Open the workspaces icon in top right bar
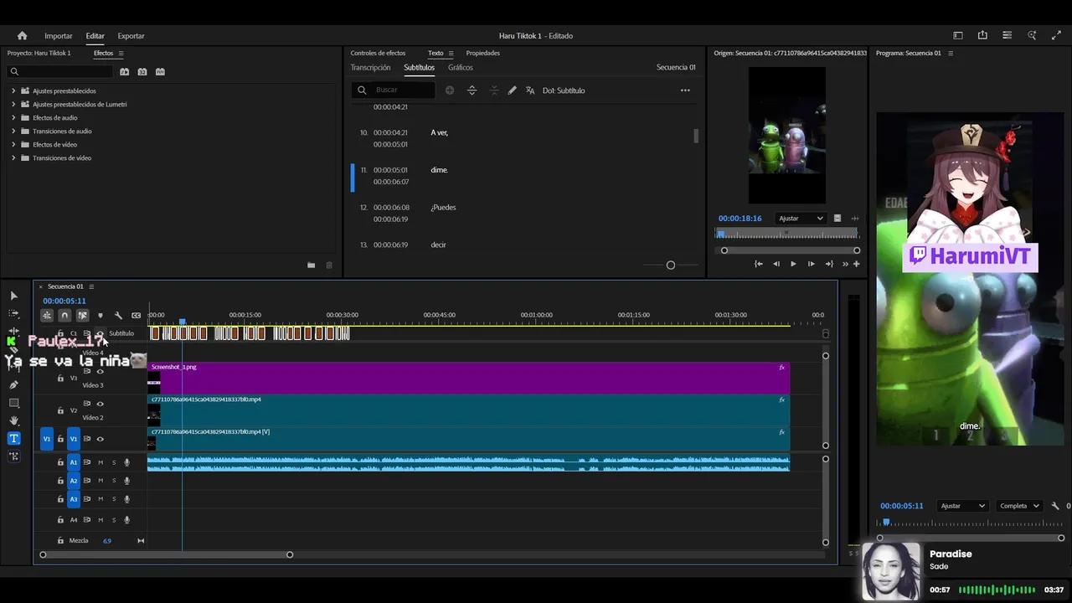Viewport: 1072px width, 603px height. point(958,36)
